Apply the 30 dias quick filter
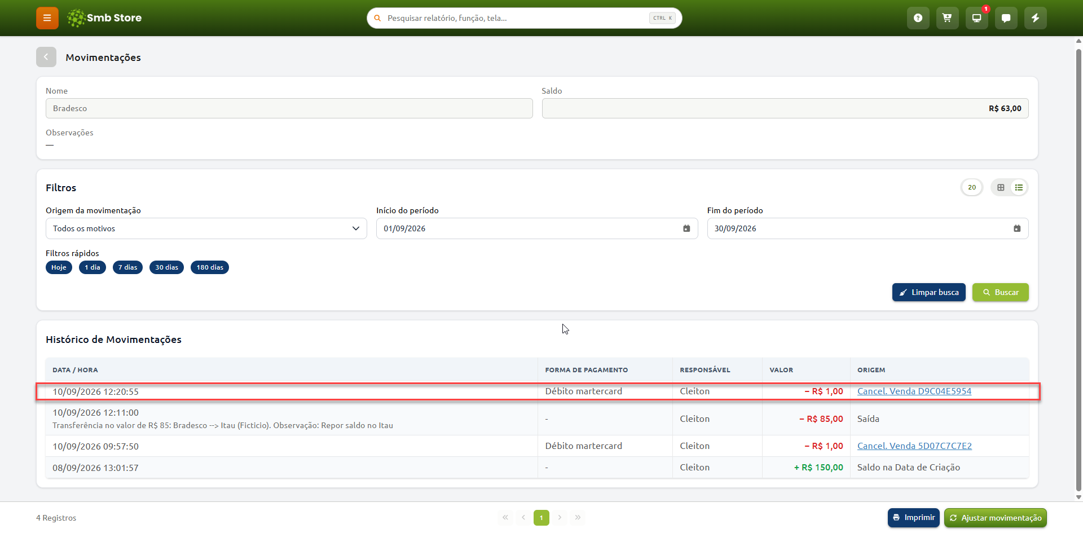The width and height of the screenshot is (1083, 533). [166, 267]
